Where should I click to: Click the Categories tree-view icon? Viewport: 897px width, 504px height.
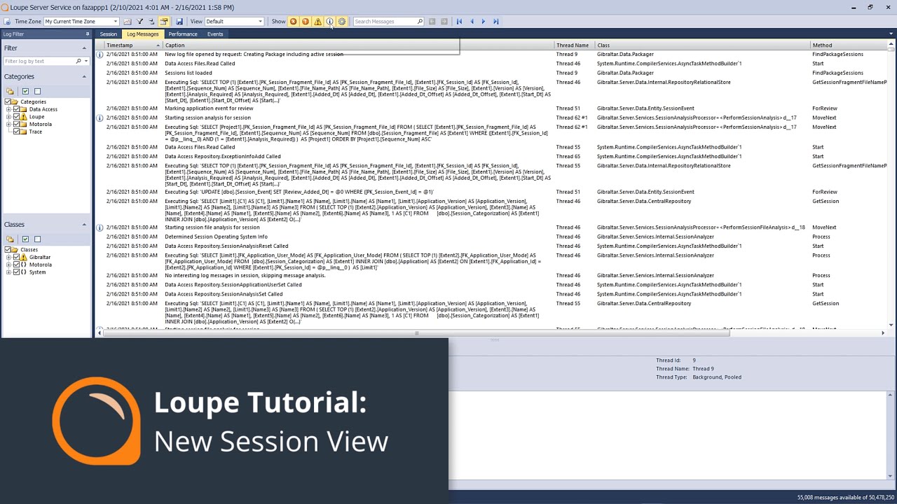pyautogui.click(x=10, y=91)
